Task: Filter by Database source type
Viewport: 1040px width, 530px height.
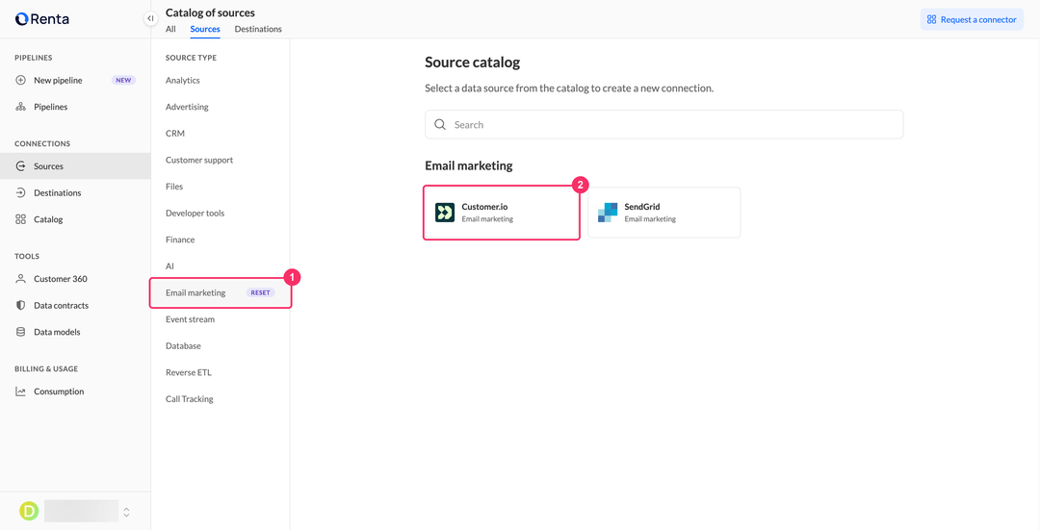Action: [183, 346]
